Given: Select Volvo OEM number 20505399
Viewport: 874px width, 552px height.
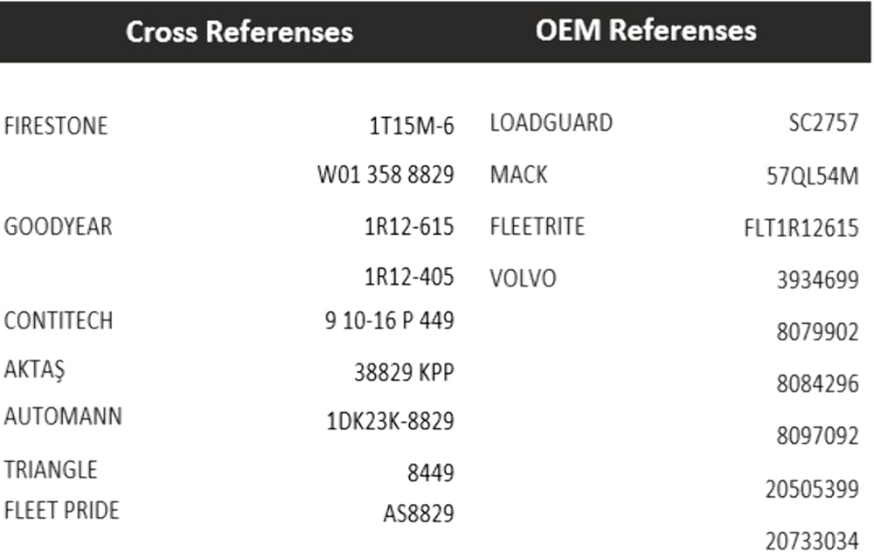Looking at the screenshot, I should coord(812,490).
